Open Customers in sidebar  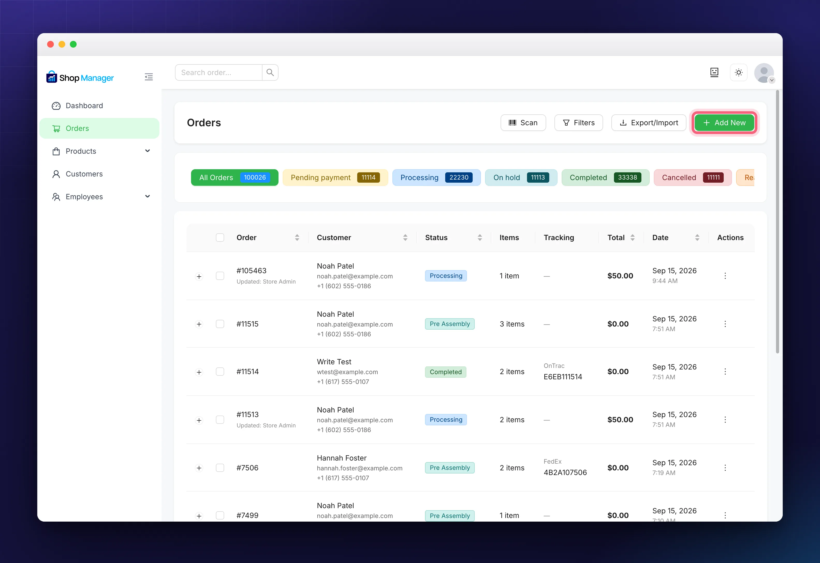tap(99, 174)
